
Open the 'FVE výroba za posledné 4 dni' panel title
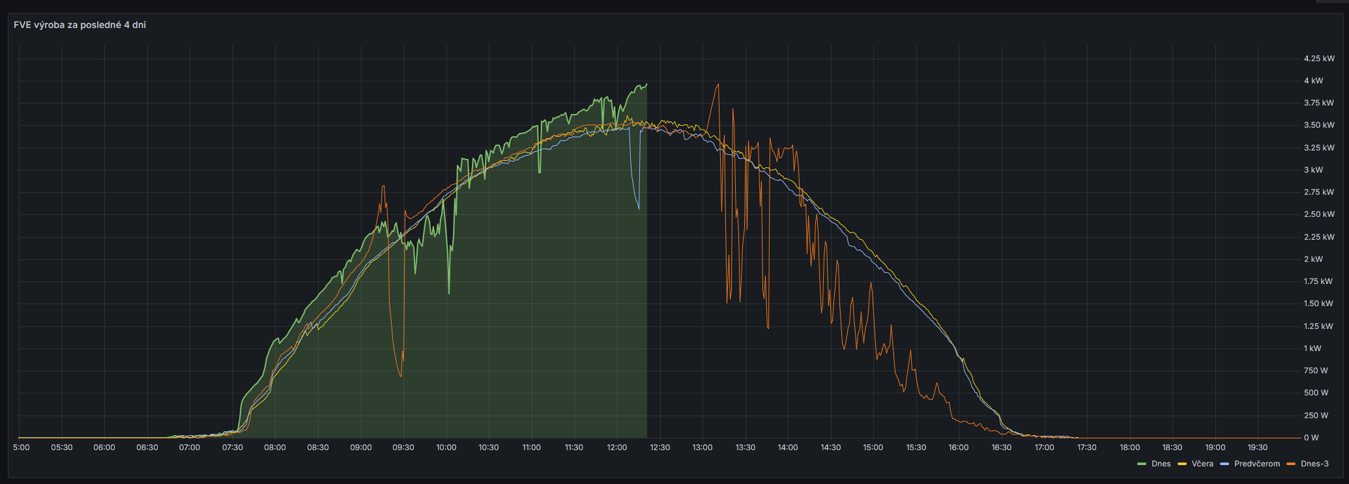click(x=80, y=25)
